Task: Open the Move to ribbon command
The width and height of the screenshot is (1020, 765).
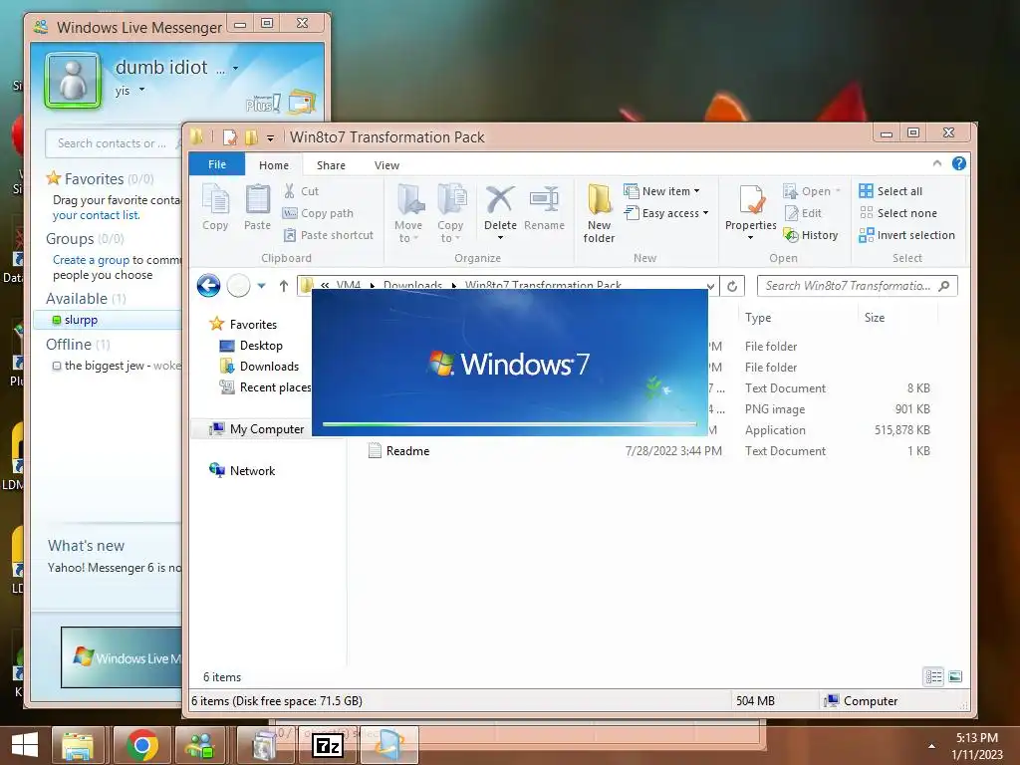Action: tap(408, 213)
